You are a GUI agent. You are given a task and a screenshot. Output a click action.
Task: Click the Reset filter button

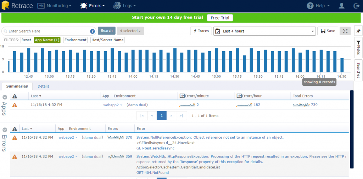26,40
